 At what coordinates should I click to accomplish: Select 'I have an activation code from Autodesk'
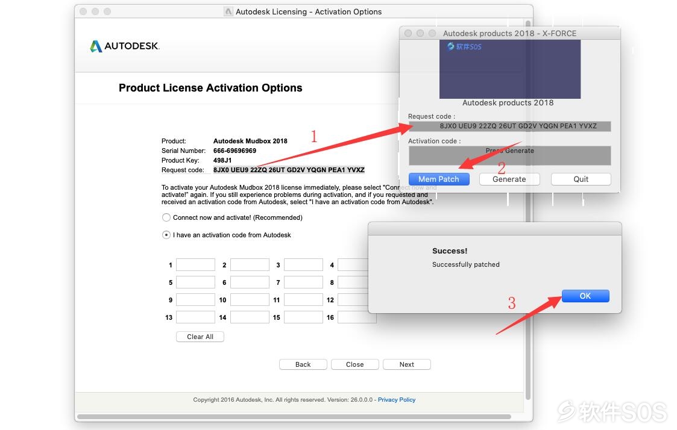(x=166, y=235)
